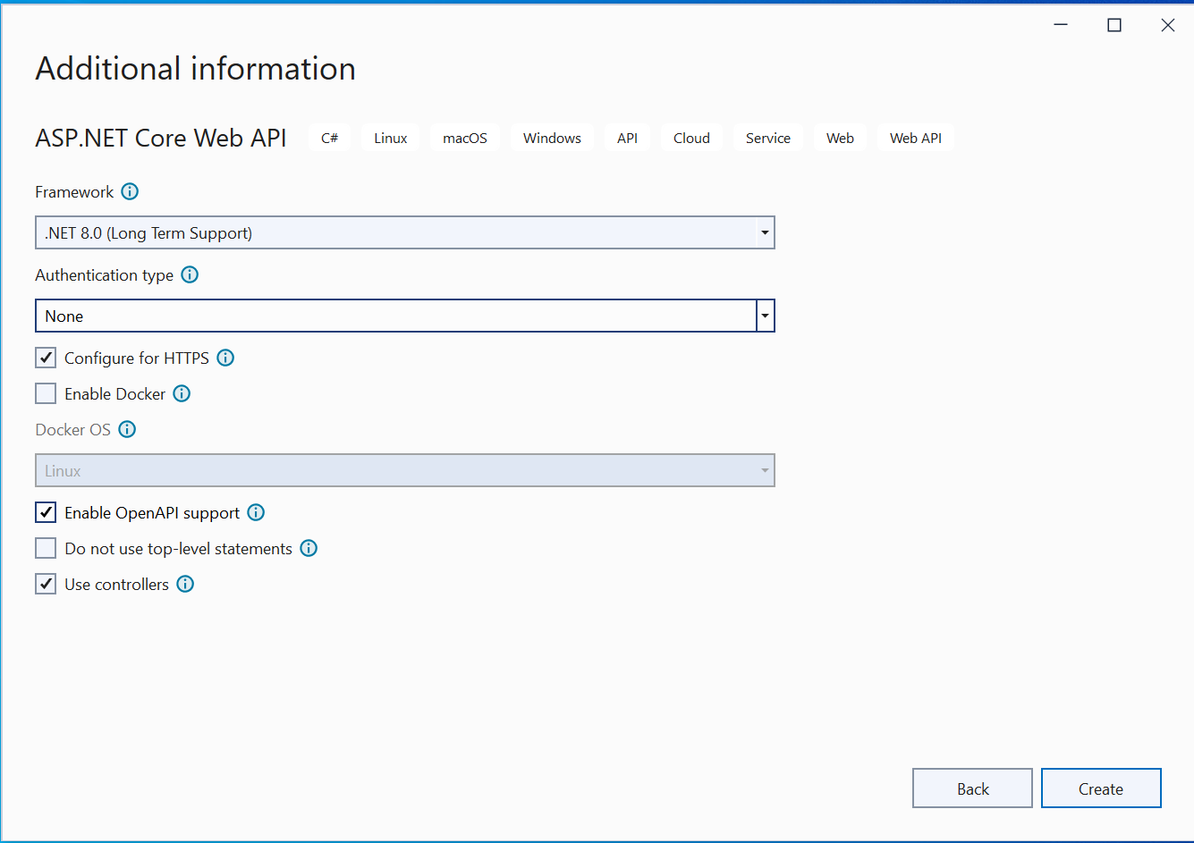1194x843 pixels.
Task: Click the disabled Docker OS Linux dropdown
Action: [405, 470]
